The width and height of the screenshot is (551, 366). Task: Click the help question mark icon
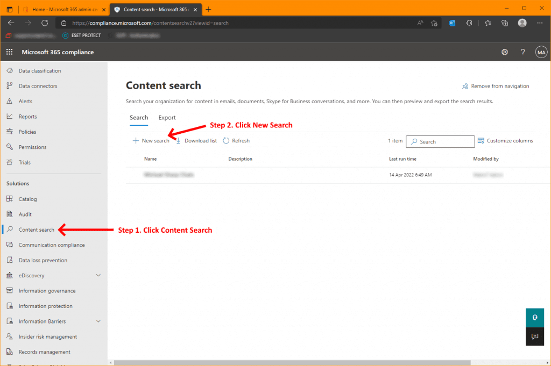pyautogui.click(x=522, y=52)
